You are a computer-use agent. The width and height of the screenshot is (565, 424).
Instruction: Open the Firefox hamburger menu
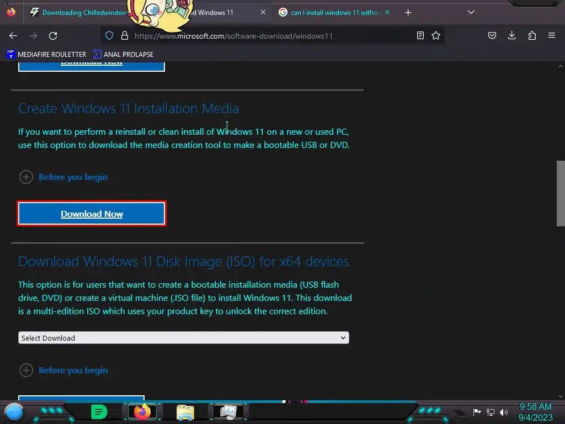(552, 35)
